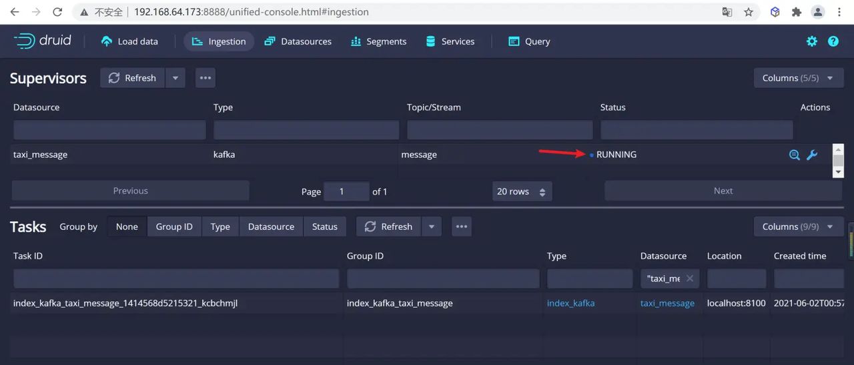Open the browser three-dot menu
The width and height of the screenshot is (854, 365).
(x=838, y=12)
